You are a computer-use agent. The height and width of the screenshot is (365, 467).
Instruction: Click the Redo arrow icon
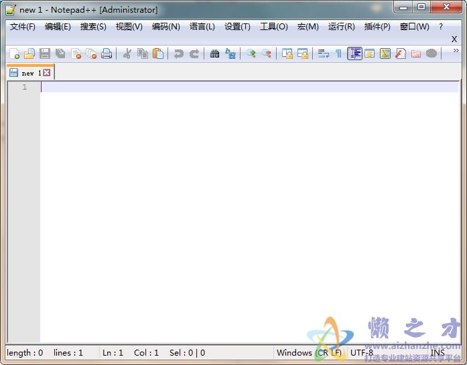point(194,53)
